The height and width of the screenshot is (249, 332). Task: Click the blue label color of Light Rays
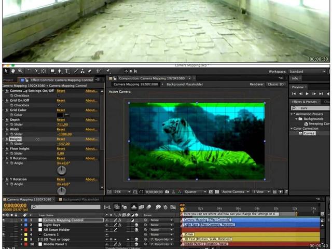coord(26,225)
